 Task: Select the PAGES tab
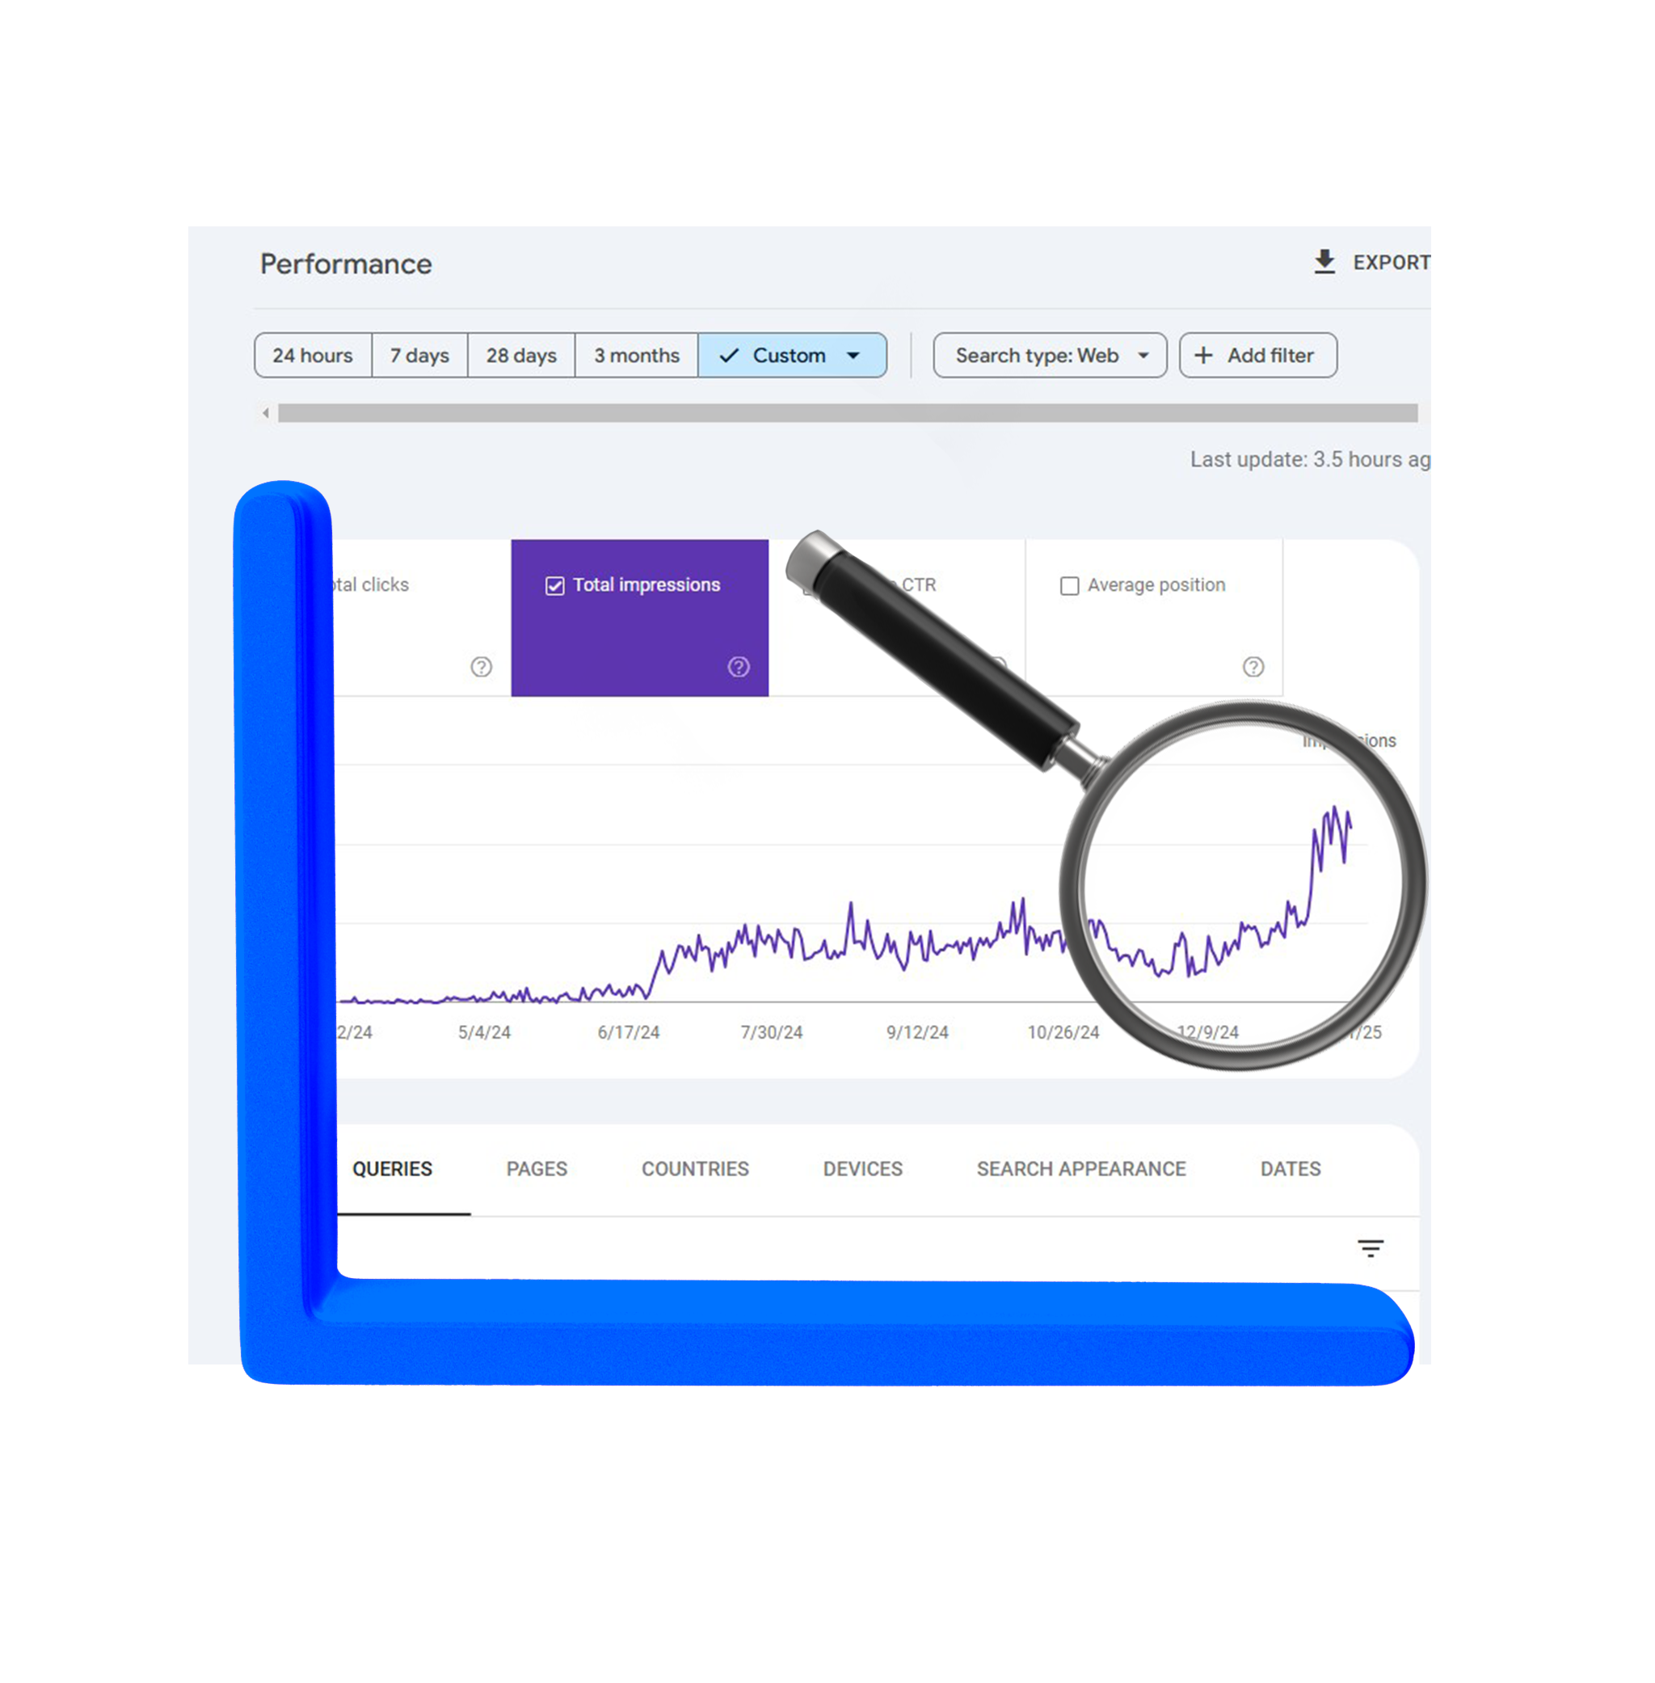pos(535,1167)
